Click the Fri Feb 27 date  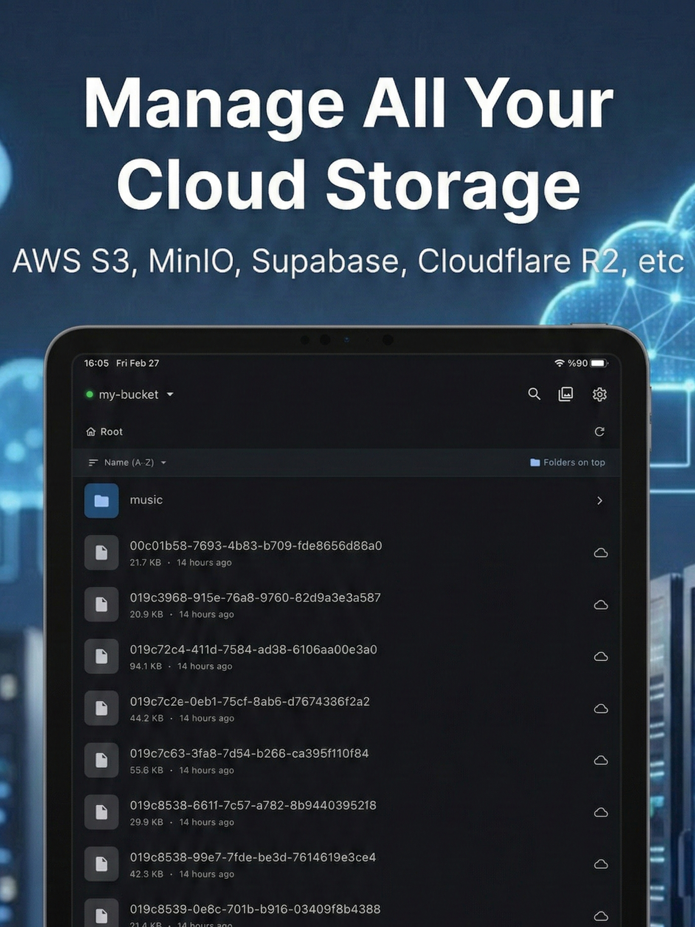tap(137, 363)
